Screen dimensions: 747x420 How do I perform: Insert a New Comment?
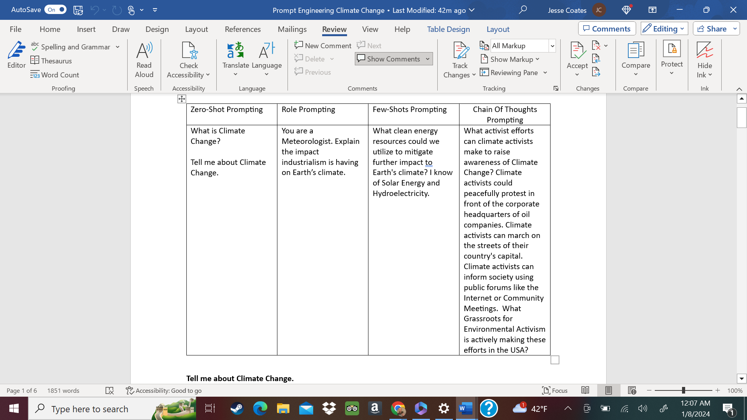[x=323, y=45]
